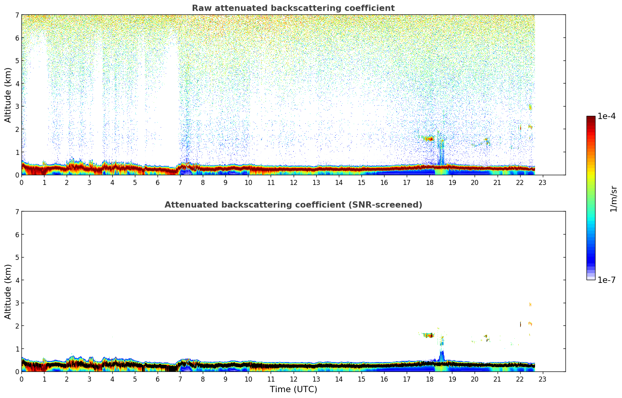Click the 'Raw attenuated backscattering coefficient' title
Screen dimensions: 622x398
293,8
